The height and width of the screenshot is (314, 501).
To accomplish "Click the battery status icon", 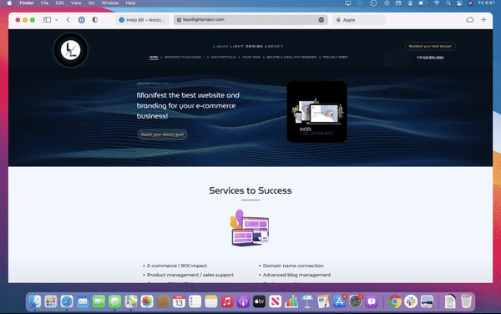I will 423,3.
